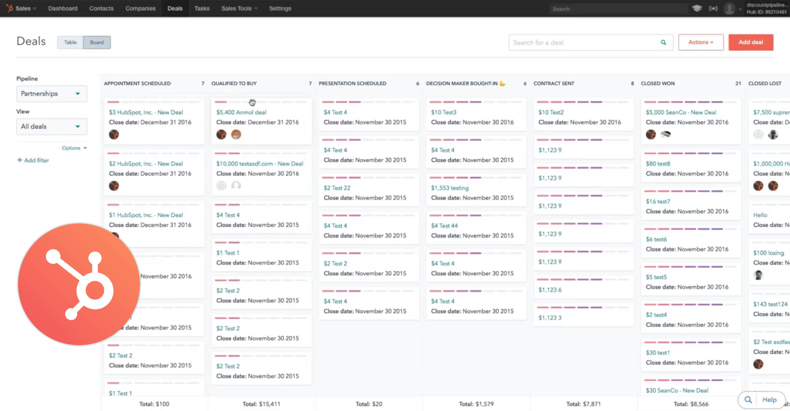Open the Tasks page
The width and height of the screenshot is (790, 411).
coord(202,8)
